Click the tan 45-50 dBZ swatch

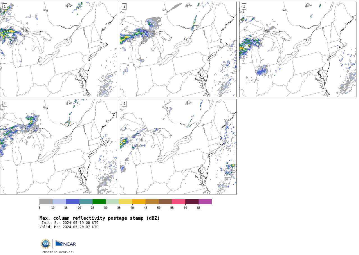pos(152,202)
